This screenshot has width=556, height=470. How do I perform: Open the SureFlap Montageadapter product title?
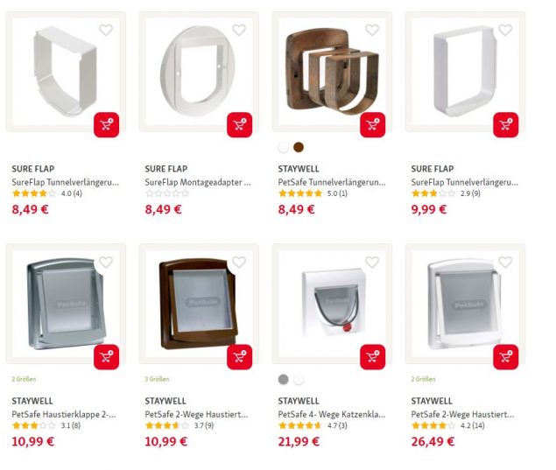tap(198, 182)
